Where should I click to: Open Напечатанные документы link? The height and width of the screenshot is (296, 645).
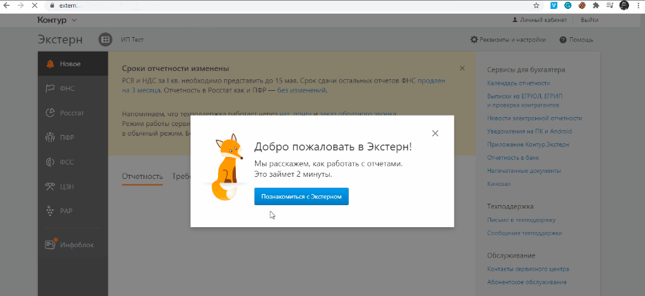tap(524, 171)
